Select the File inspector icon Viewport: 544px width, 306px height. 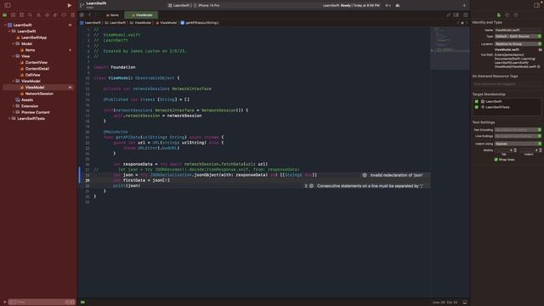click(499, 15)
